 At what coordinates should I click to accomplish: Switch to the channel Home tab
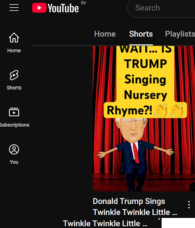105,34
